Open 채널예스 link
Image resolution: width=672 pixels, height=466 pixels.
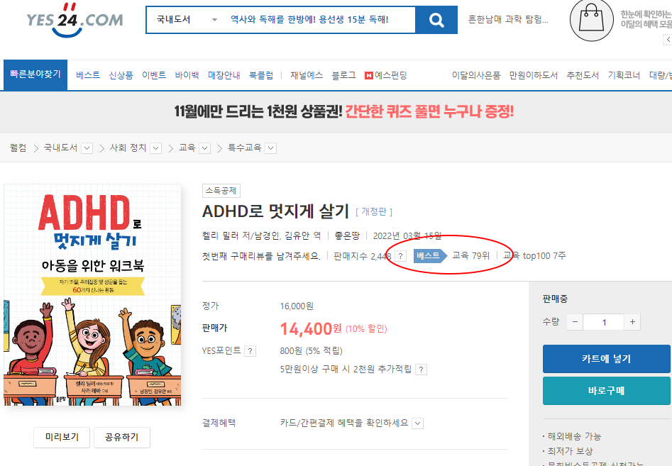[x=307, y=75]
